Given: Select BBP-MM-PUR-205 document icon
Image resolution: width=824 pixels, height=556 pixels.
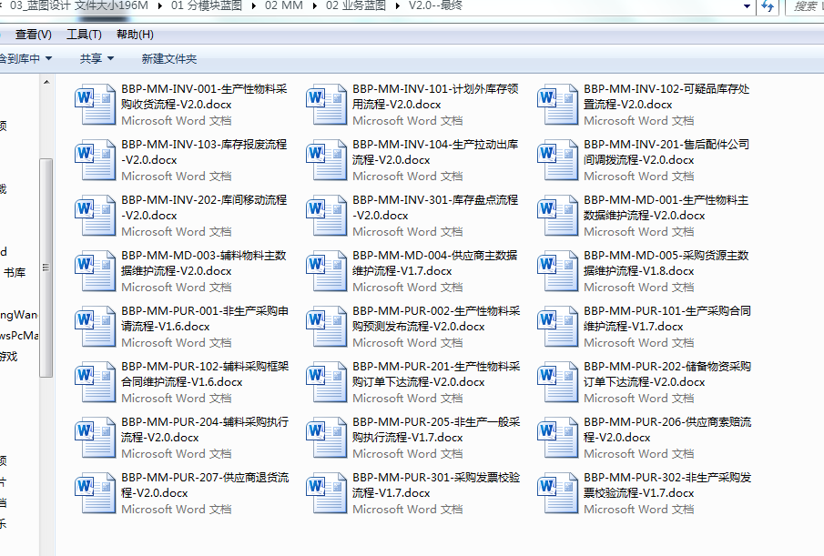Looking at the screenshot, I should click(327, 438).
